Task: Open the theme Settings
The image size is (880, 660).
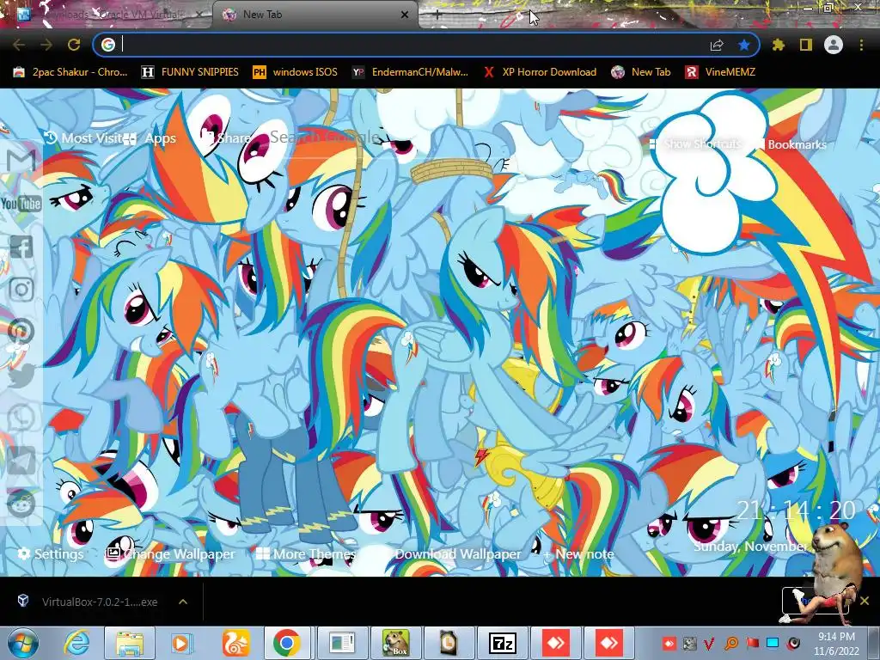Action: [x=51, y=554]
